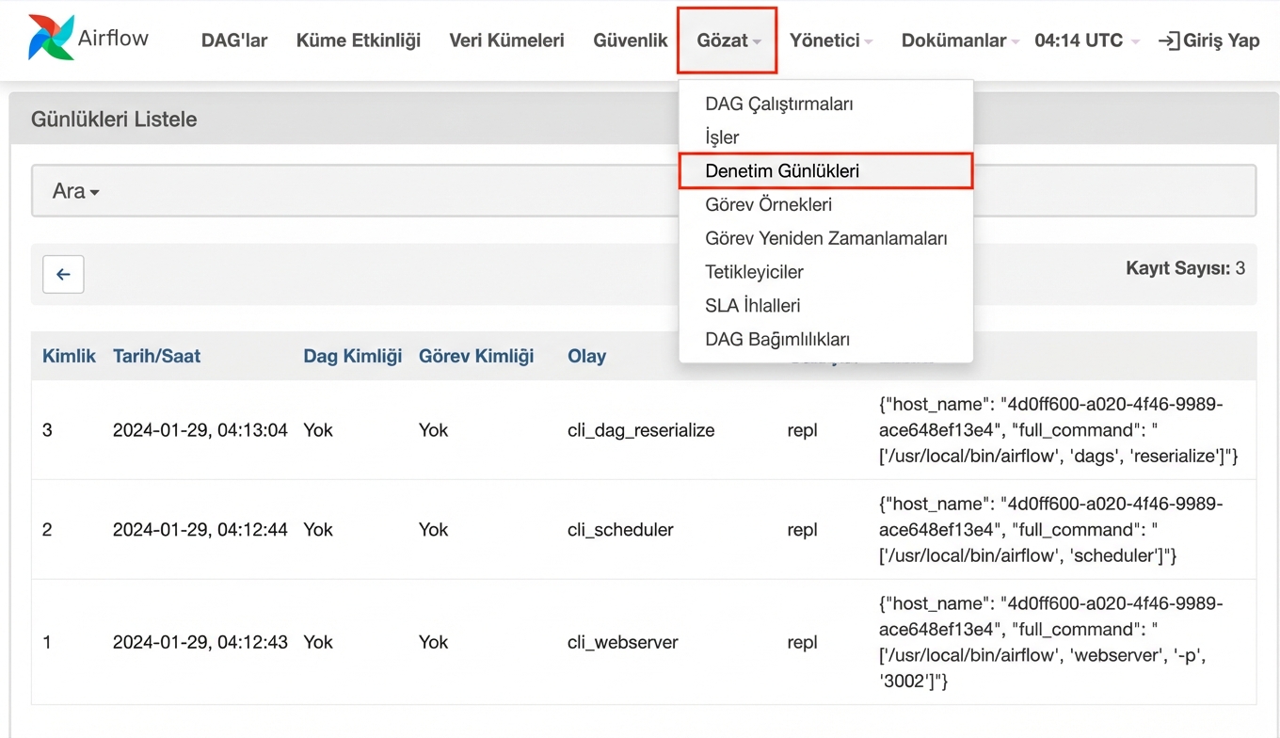Open Veri Kümeleri in navbar
1280x738 pixels.
506,40
